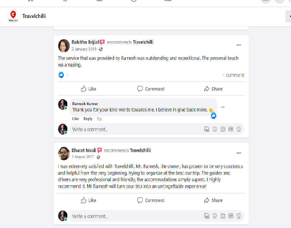Click Babitha Brijlal's profile picture
The image size is (291, 228).
point(64,45)
